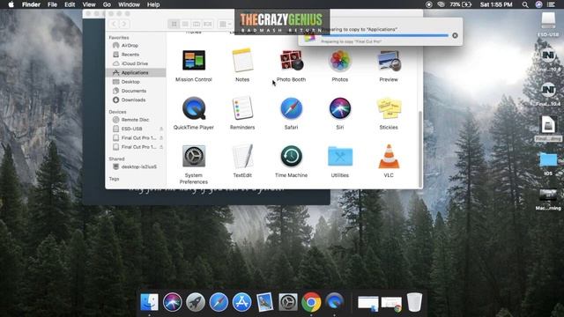Open the Apple menu
Screen dimensions: 564x317
[x=11, y=4]
